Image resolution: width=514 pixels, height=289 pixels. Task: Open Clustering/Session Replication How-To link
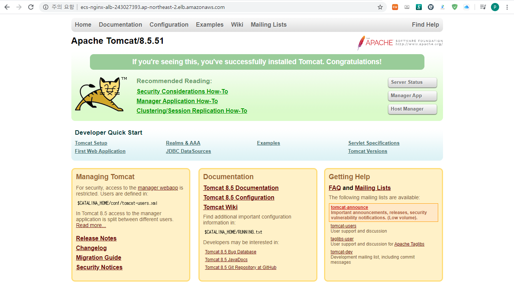192,111
